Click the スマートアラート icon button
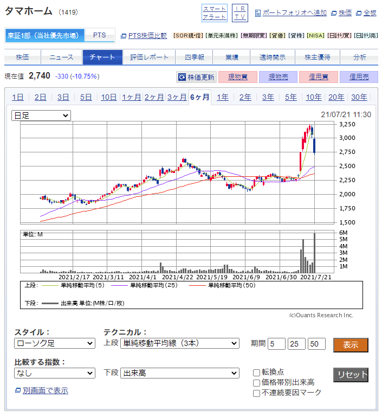 coord(214,13)
